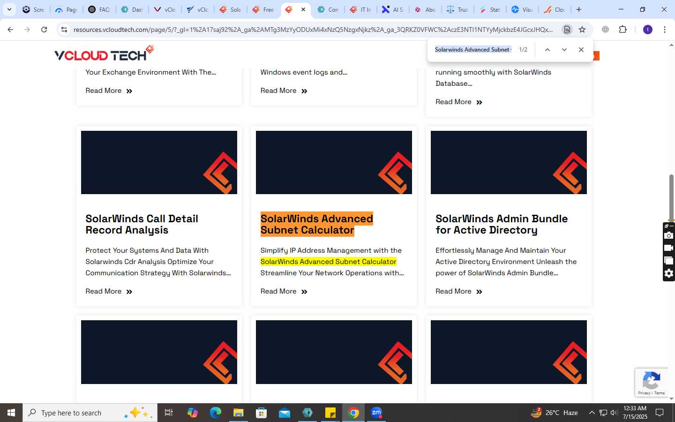Bookmark this page with the star icon
Image resolution: width=675 pixels, height=422 pixels.
[x=582, y=30]
